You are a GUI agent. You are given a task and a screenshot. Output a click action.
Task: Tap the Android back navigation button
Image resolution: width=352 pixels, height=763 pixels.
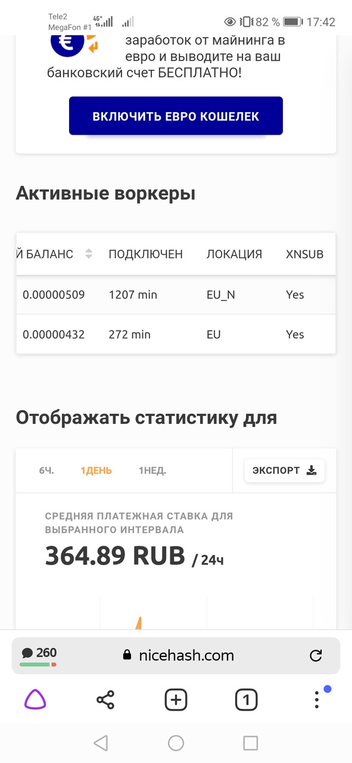(101, 743)
